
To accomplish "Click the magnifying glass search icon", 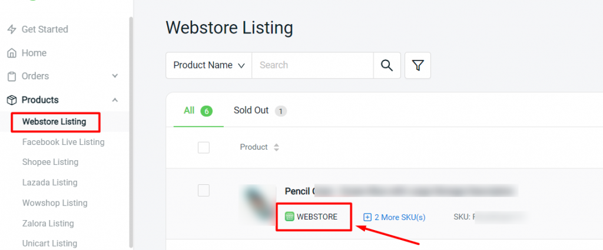I will click(387, 65).
